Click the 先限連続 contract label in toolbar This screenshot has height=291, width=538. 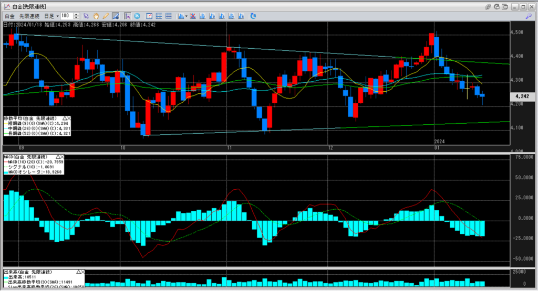29,16
